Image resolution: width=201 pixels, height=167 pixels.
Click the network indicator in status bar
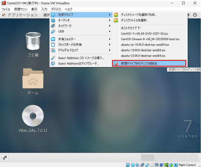tap(142, 165)
